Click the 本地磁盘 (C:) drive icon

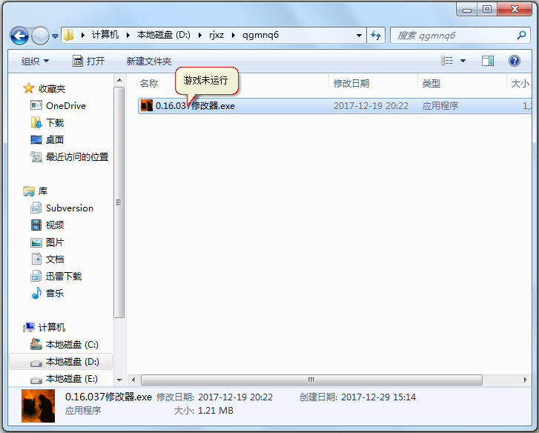tap(36, 344)
